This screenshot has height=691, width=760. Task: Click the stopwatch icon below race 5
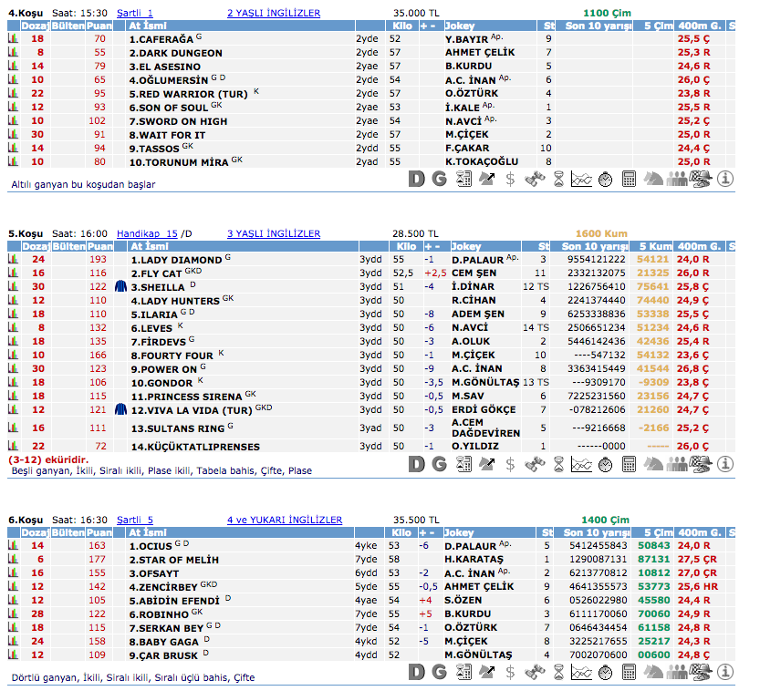(606, 464)
